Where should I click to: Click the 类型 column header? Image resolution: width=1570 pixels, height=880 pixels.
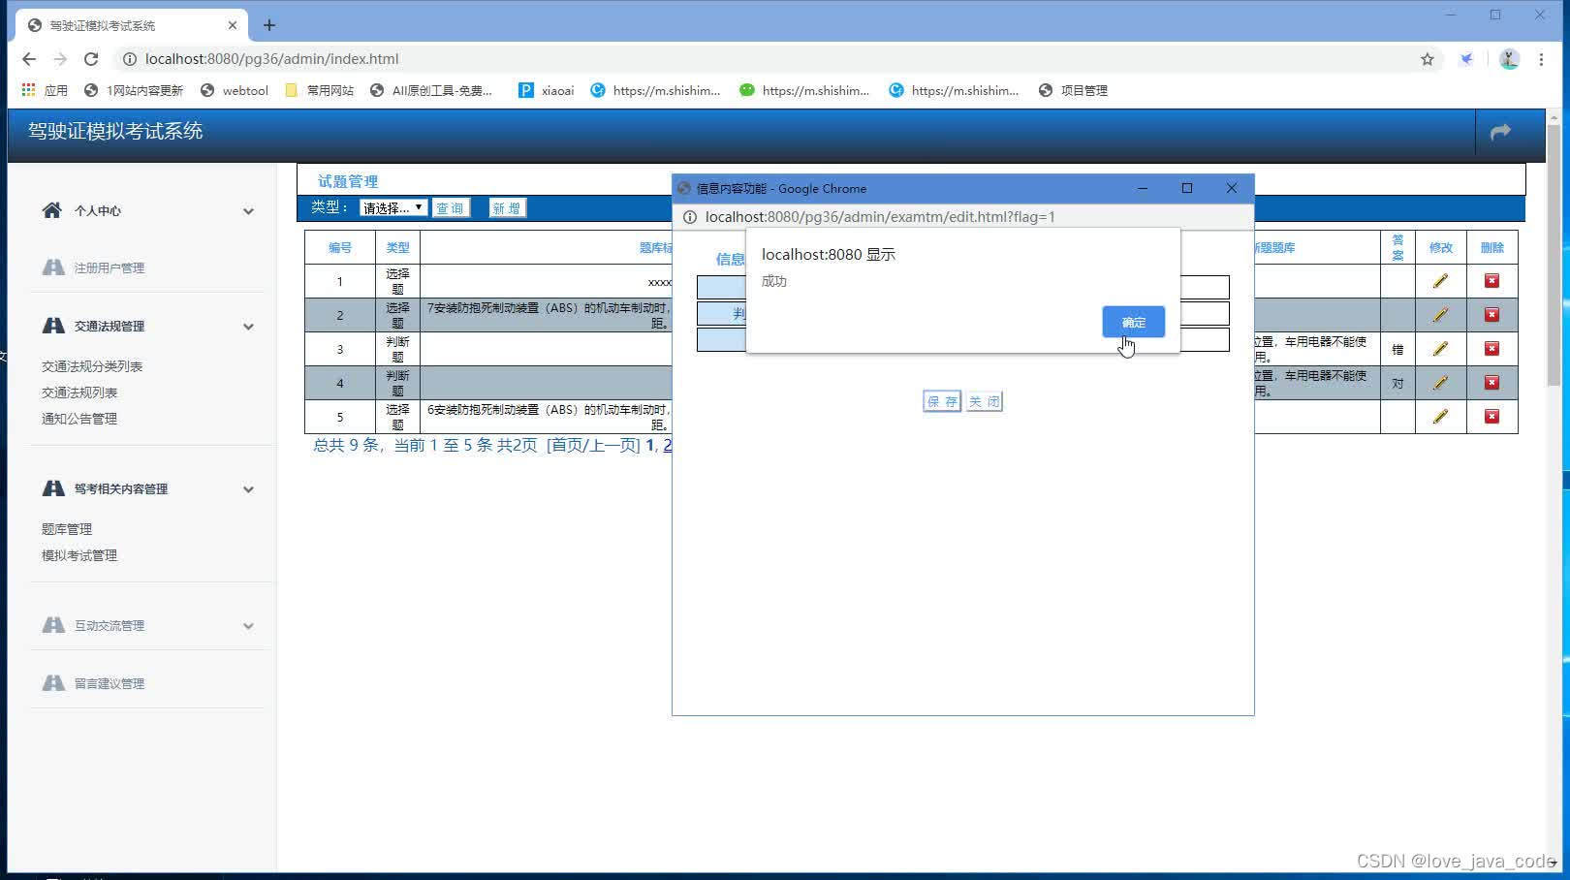397,247
